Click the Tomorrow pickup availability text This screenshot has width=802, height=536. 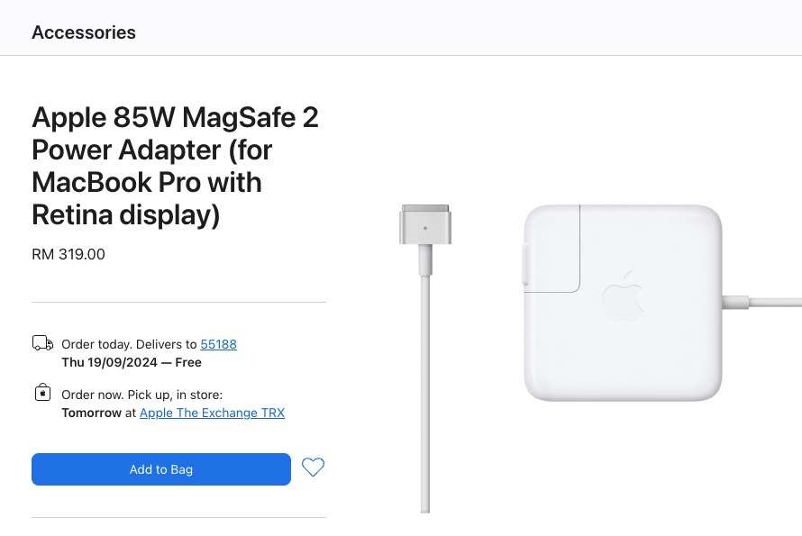(x=92, y=413)
